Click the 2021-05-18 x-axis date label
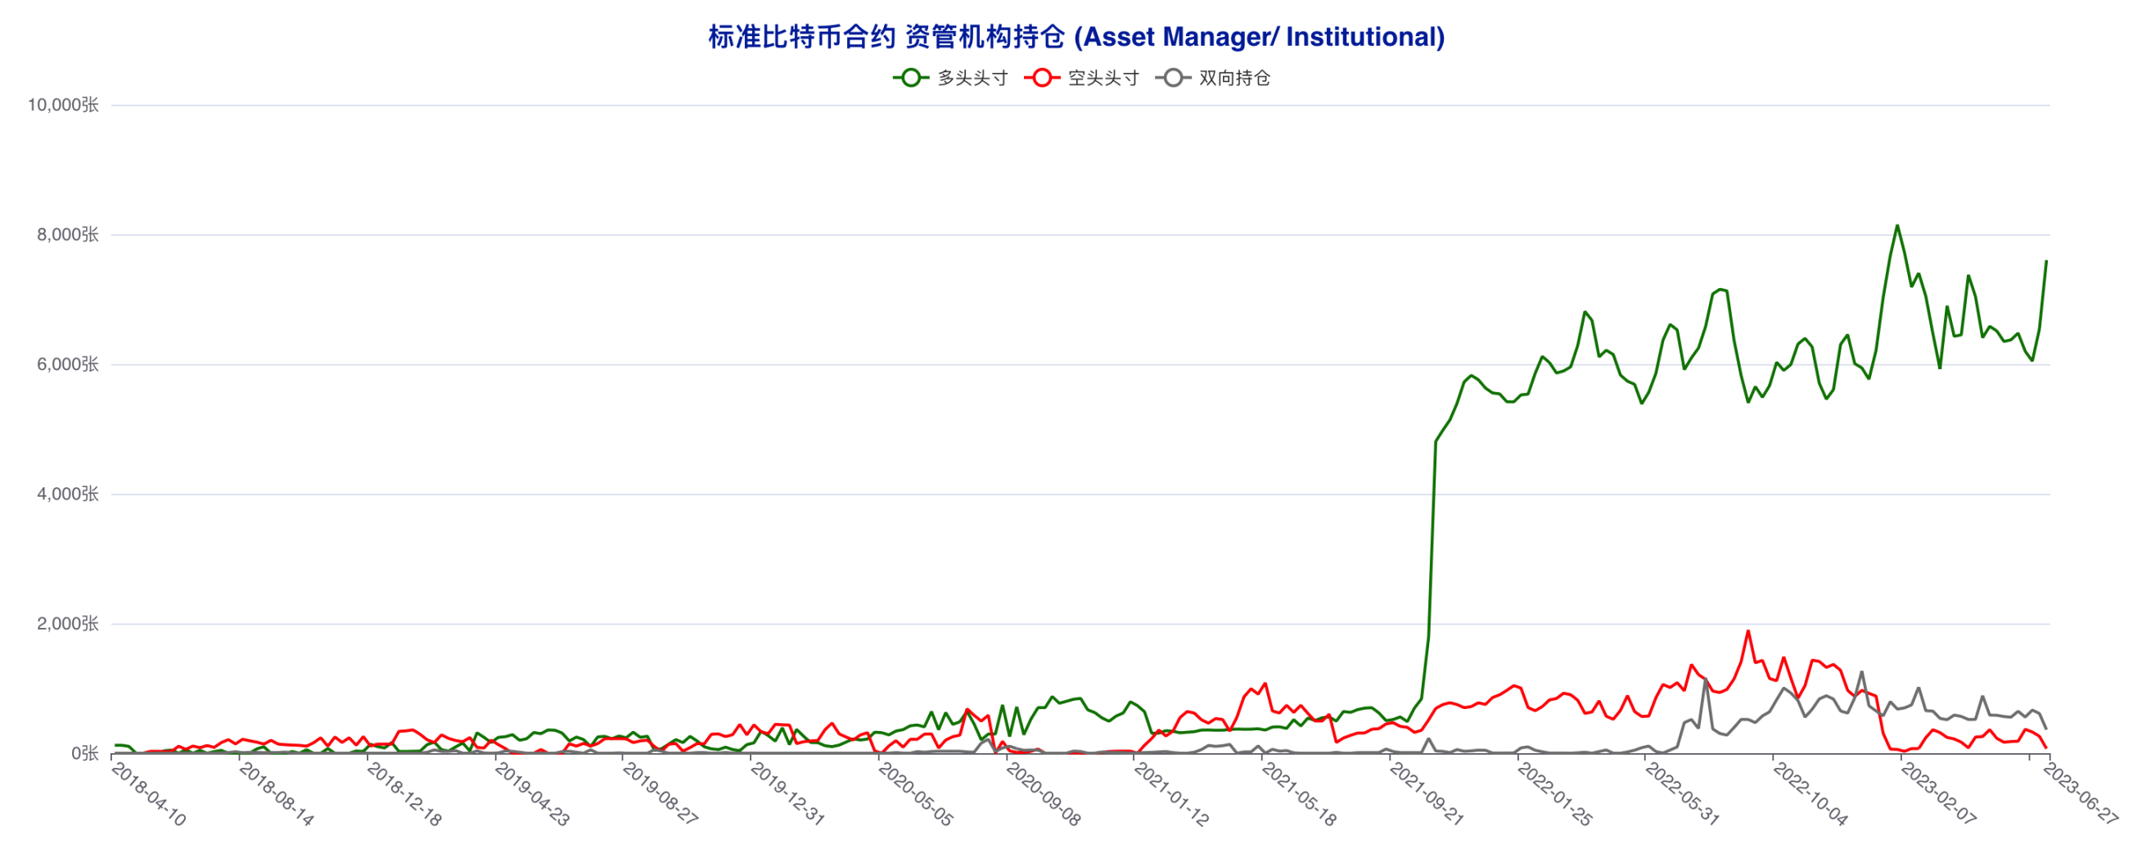This screenshot has width=2151, height=849. click(x=1298, y=795)
